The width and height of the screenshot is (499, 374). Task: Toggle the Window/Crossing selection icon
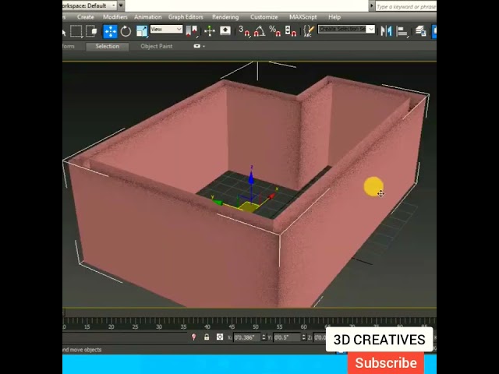pyautogui.click(x=91, y=31)
